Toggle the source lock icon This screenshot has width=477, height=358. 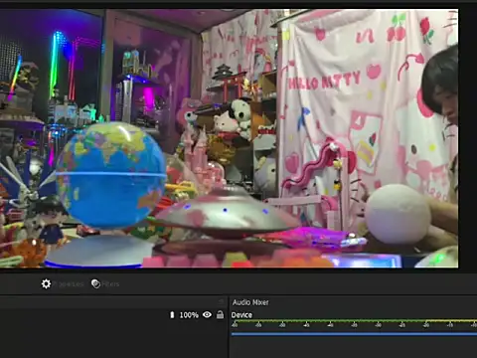[220, 314]
